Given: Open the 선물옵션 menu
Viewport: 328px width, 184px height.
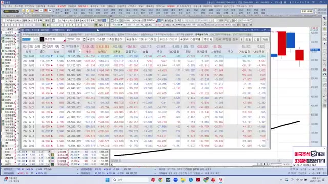Looking at the screenshot, I should click(111, 6).
